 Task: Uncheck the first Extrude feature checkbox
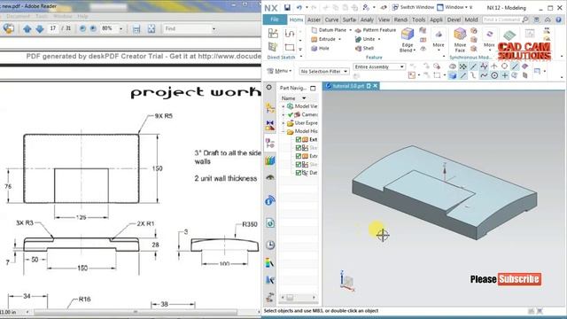coord(299,140)
